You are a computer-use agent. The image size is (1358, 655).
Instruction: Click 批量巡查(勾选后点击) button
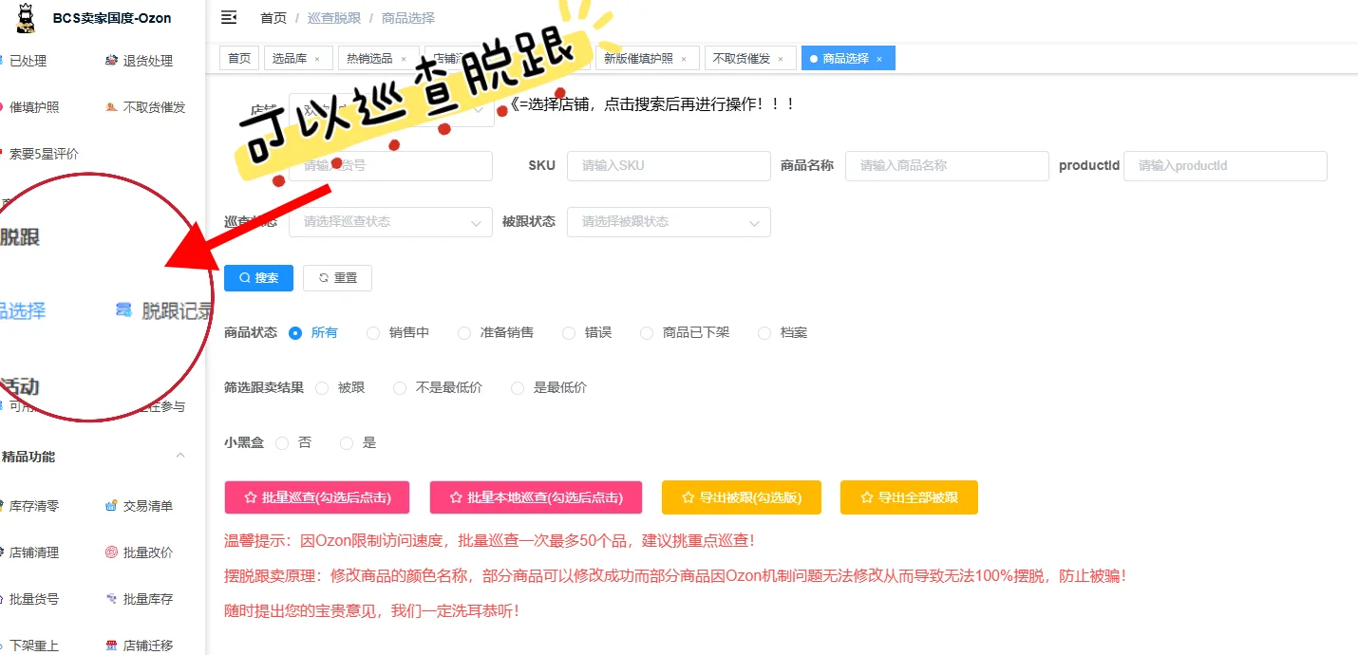(x=317, y=497)
